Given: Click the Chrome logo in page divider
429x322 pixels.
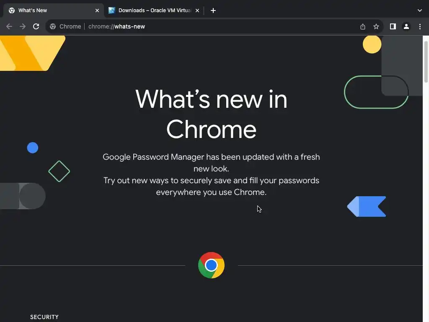Looking at the screenshot, I should tap(211, 265).
